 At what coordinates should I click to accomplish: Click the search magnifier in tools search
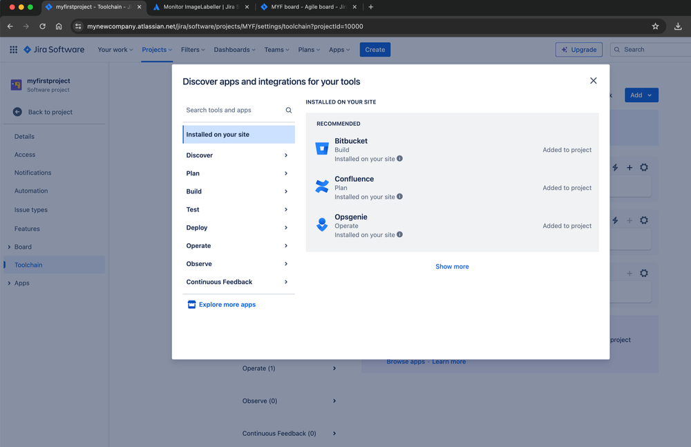tap(289, 111)
